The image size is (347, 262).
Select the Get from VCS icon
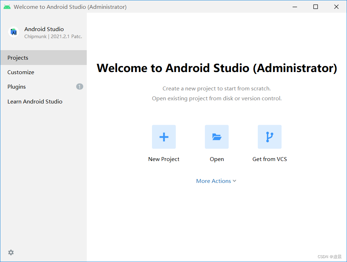269,137
